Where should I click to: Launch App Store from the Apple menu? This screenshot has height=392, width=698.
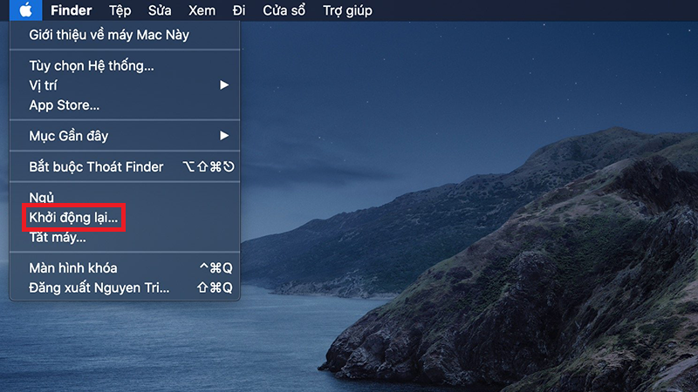[65, 105]
